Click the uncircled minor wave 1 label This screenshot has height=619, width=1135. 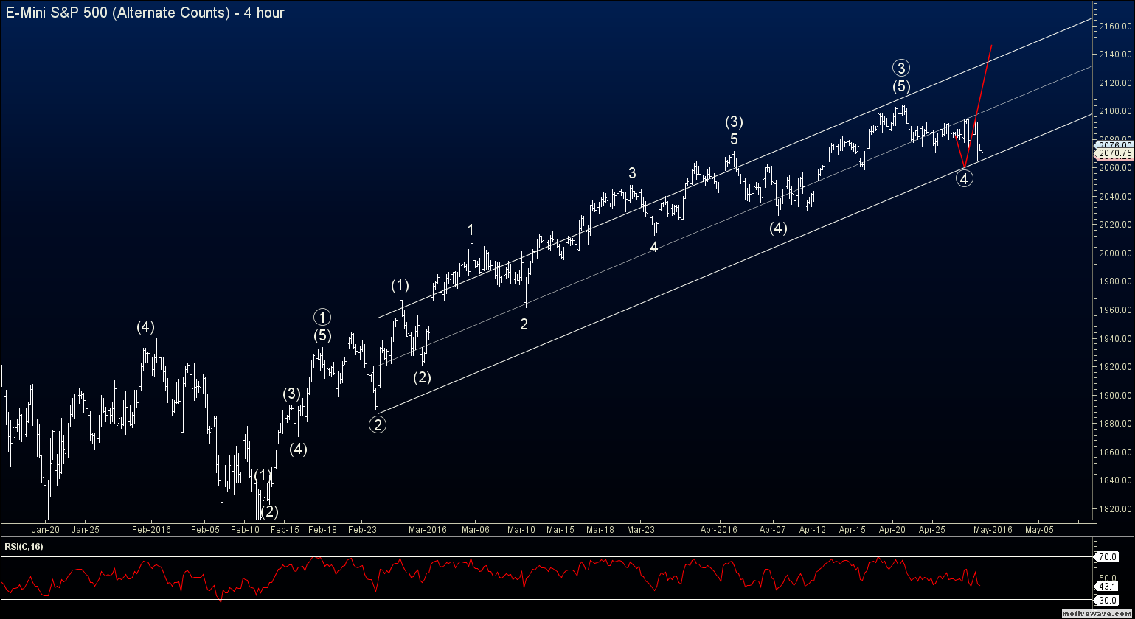tap(471, 230)
